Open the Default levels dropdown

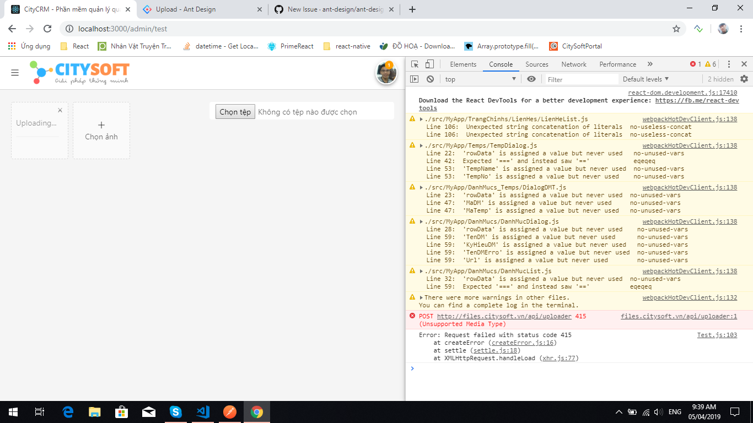(646, 79)
